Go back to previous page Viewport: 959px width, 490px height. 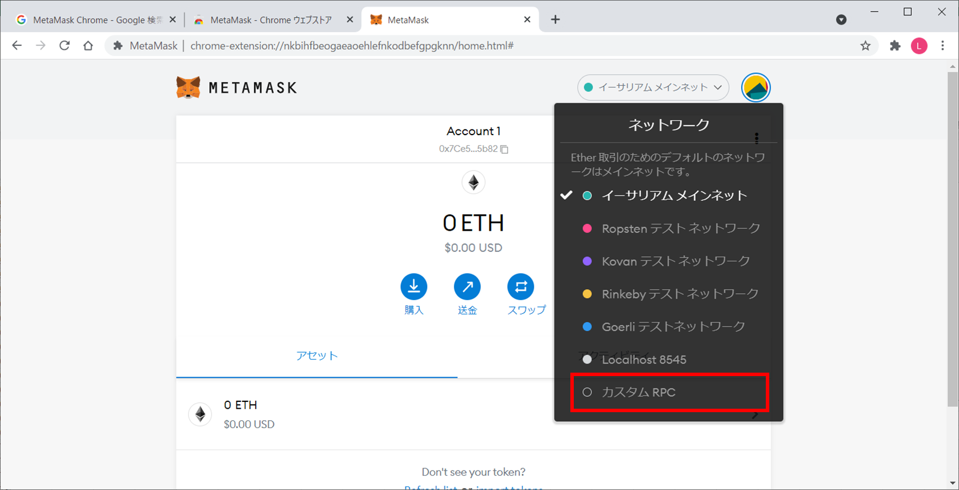[x=17, y=46]
